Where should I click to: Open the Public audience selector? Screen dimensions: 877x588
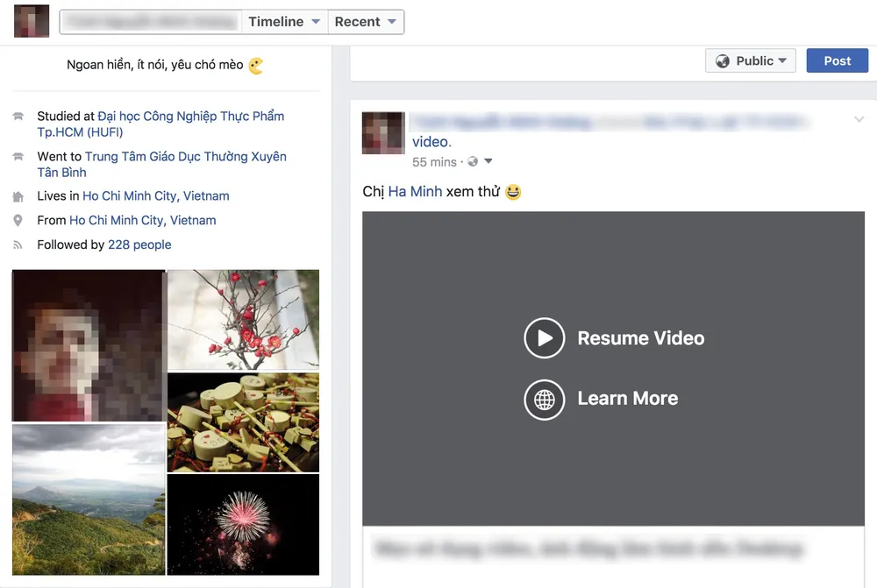751,61
